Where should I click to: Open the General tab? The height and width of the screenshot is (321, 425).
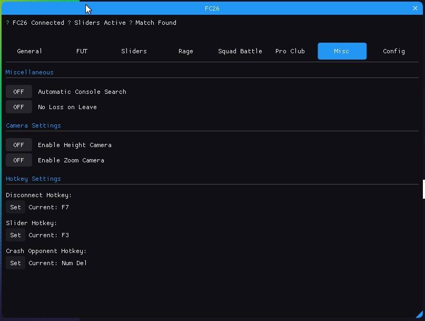[29, 51]
